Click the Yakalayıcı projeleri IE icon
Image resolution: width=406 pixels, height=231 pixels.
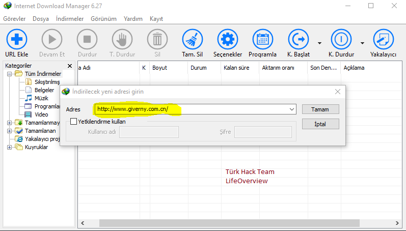pos(19,139)
